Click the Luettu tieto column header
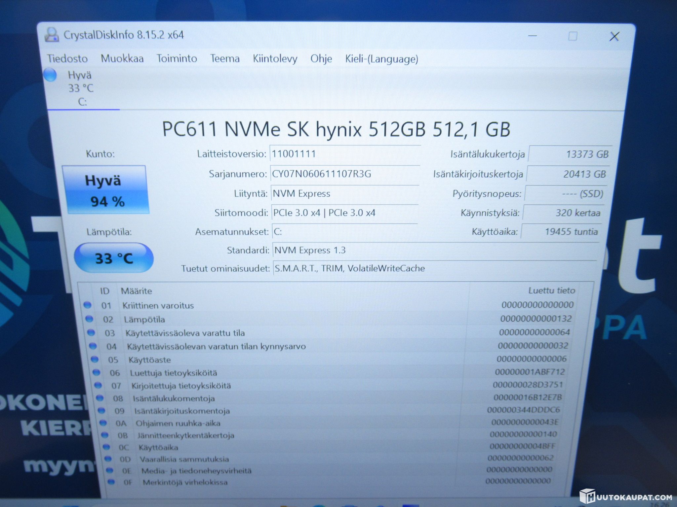This screenshot has width=677, height=507. point(551,290)
